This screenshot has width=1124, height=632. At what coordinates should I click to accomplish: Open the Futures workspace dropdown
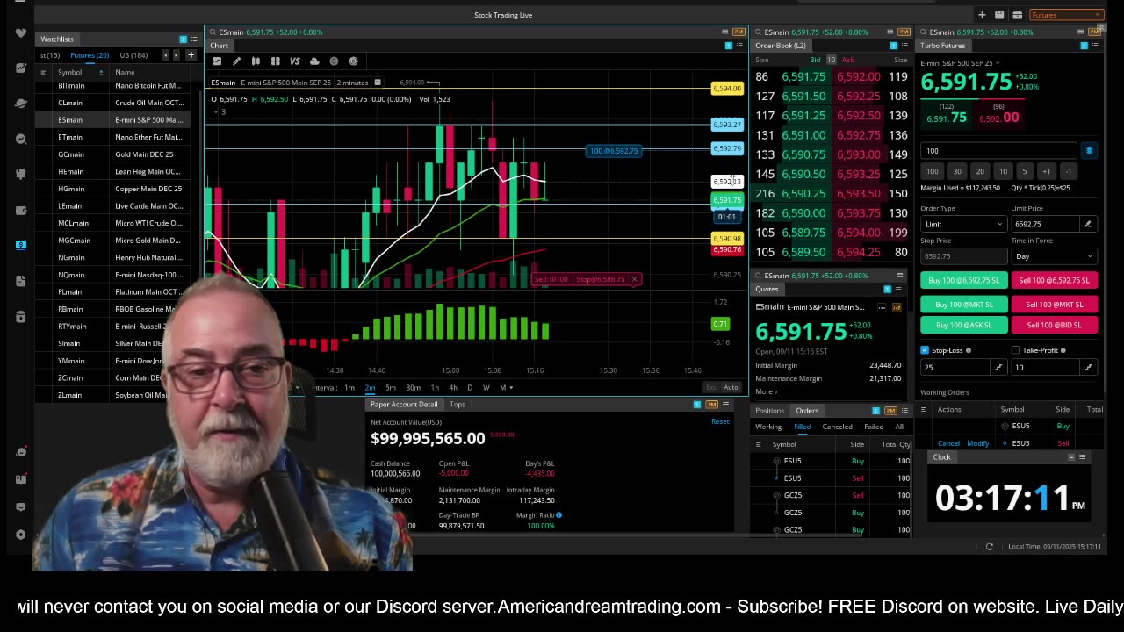1066,15
